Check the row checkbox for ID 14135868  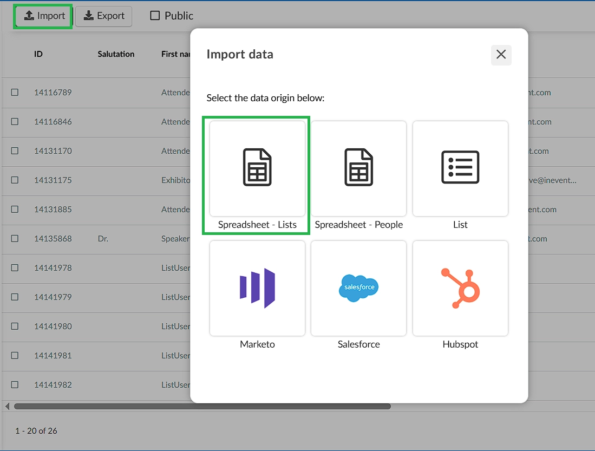coord(15,238)
